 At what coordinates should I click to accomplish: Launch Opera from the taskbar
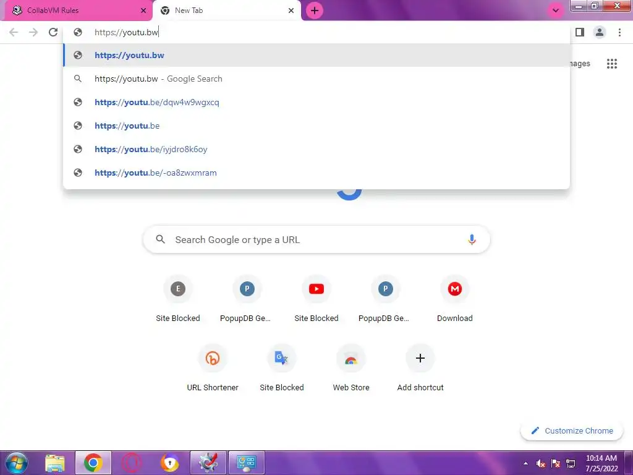click(x=132, y=463)
